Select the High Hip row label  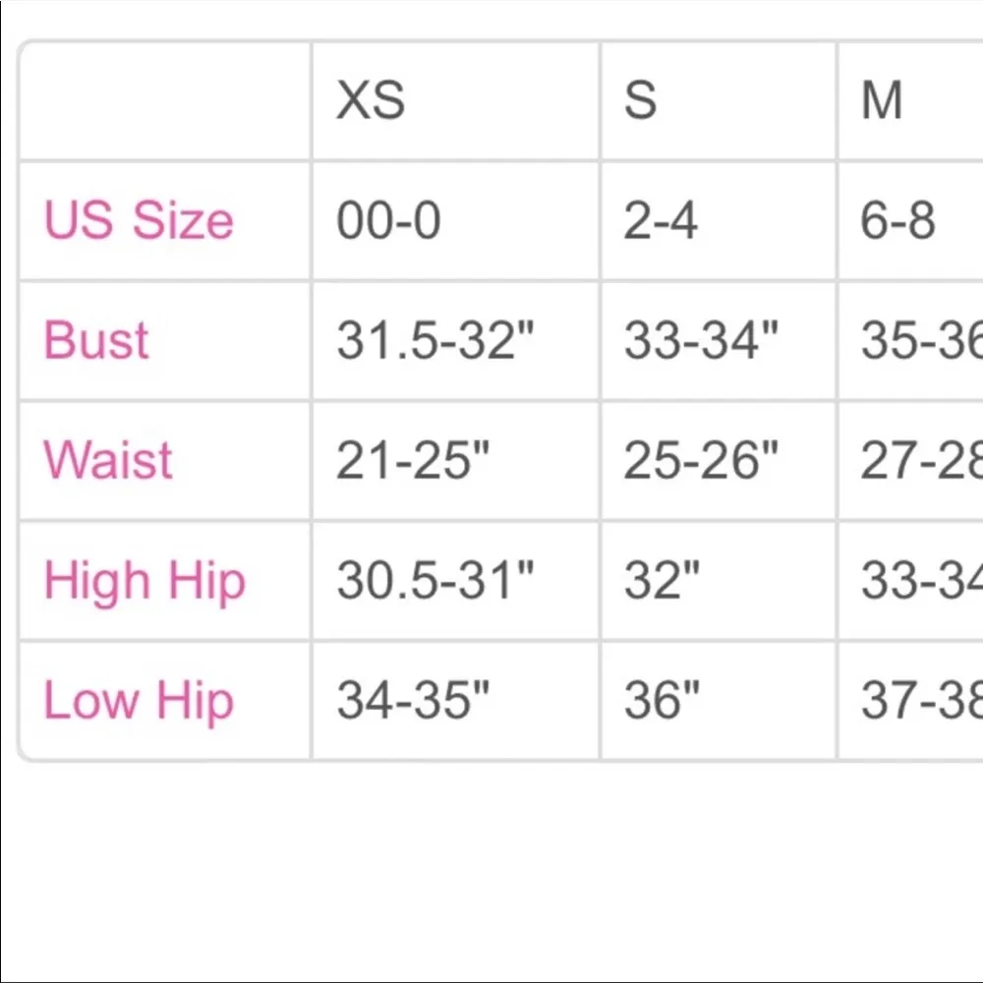[x=144, y=580]
